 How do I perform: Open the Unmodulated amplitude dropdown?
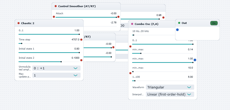point(56,68)
